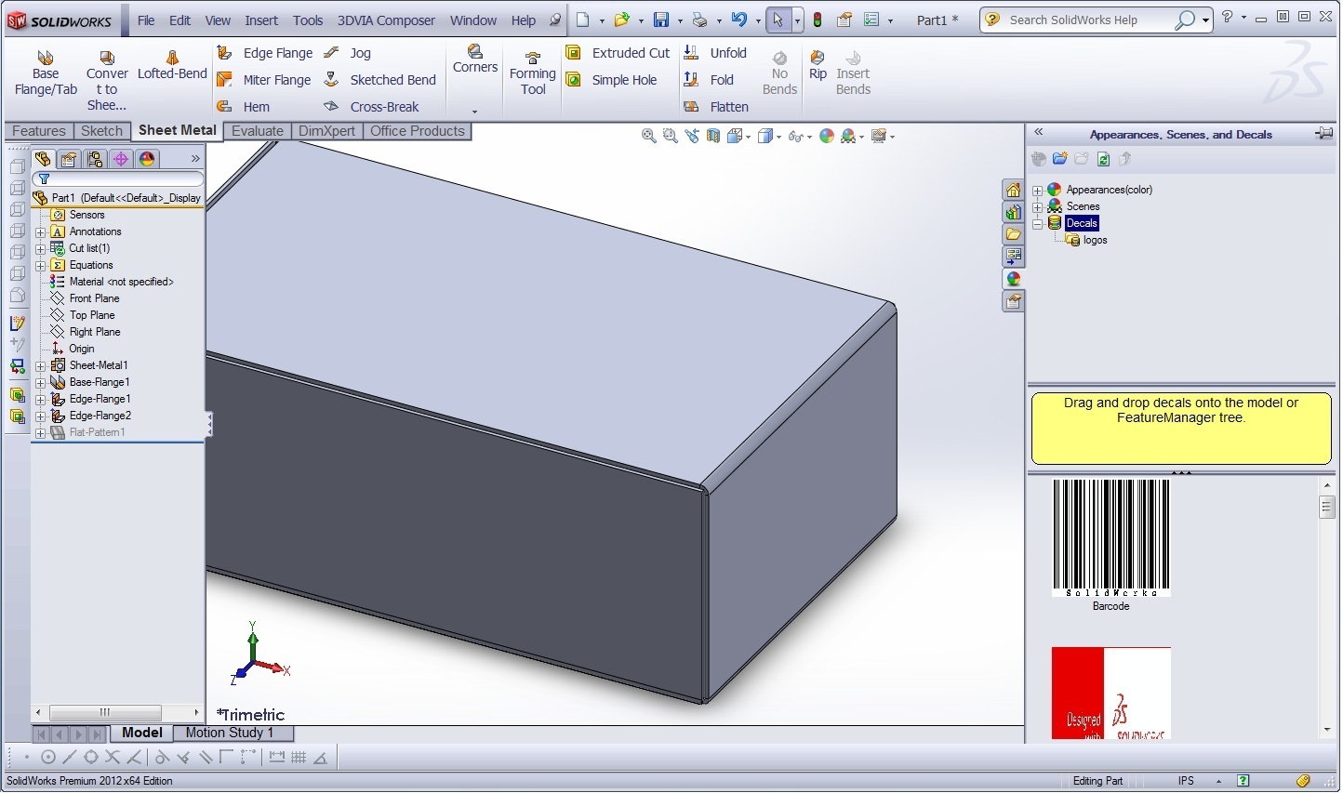Select the Barcode decal thumbnail
Viewport: 1343px width, 793px height.
pyautogui.click(x=1110, y=538)
